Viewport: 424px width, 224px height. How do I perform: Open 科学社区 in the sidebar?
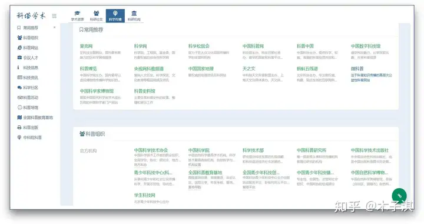(28, 88)
